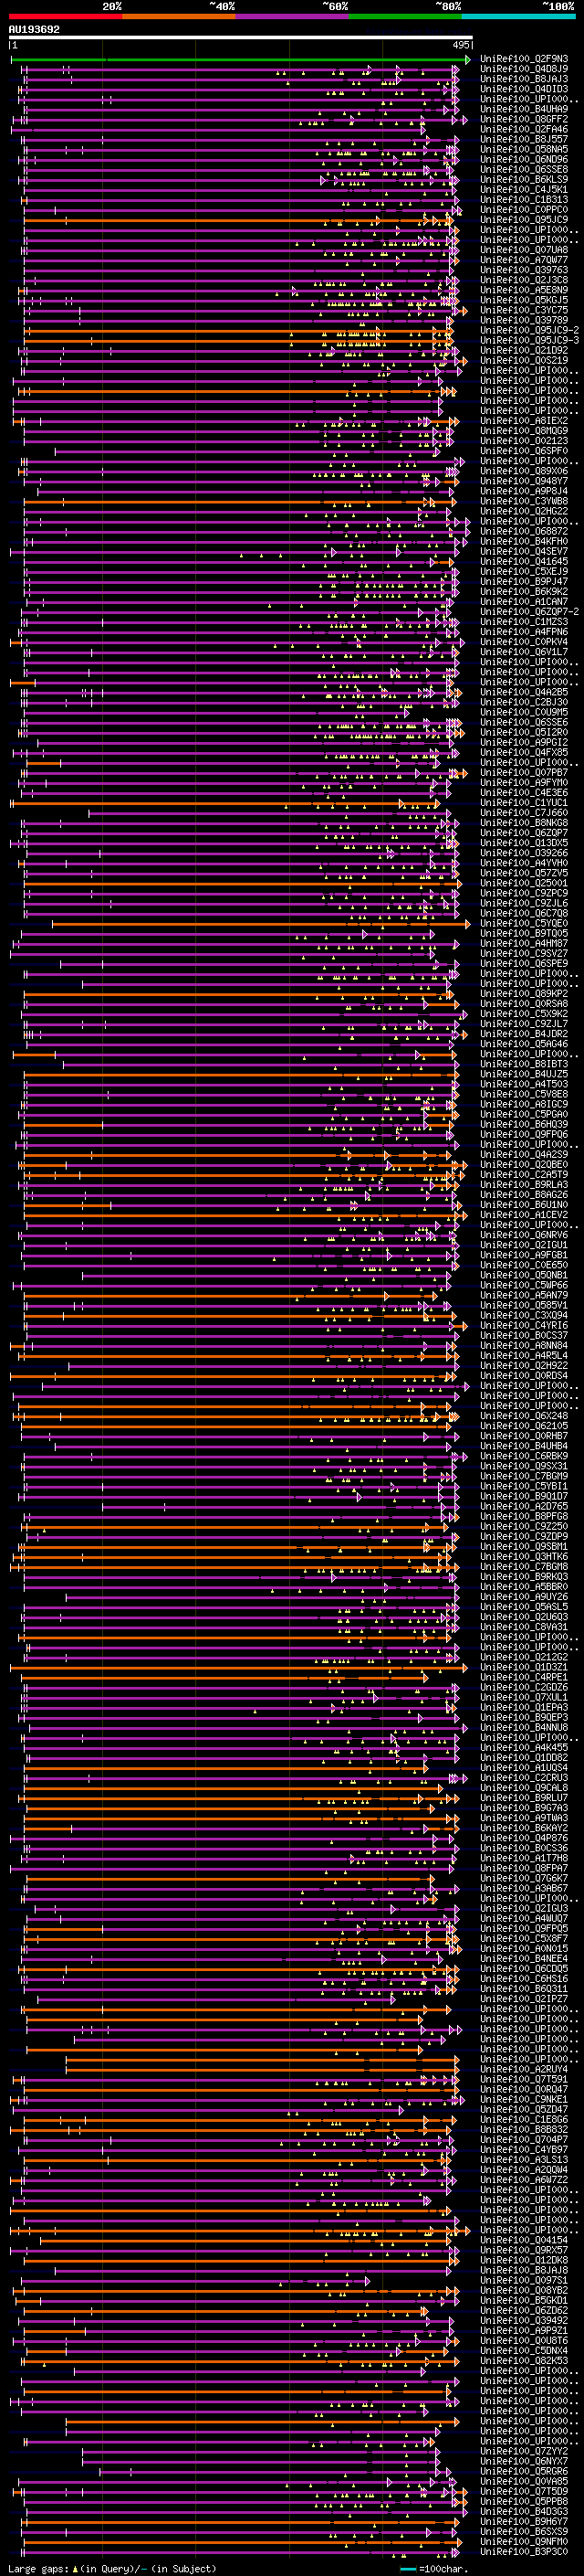584x2576 pixels.
Task: Open hit UniRef100_Q41645
Action: [x=524, y=561]
